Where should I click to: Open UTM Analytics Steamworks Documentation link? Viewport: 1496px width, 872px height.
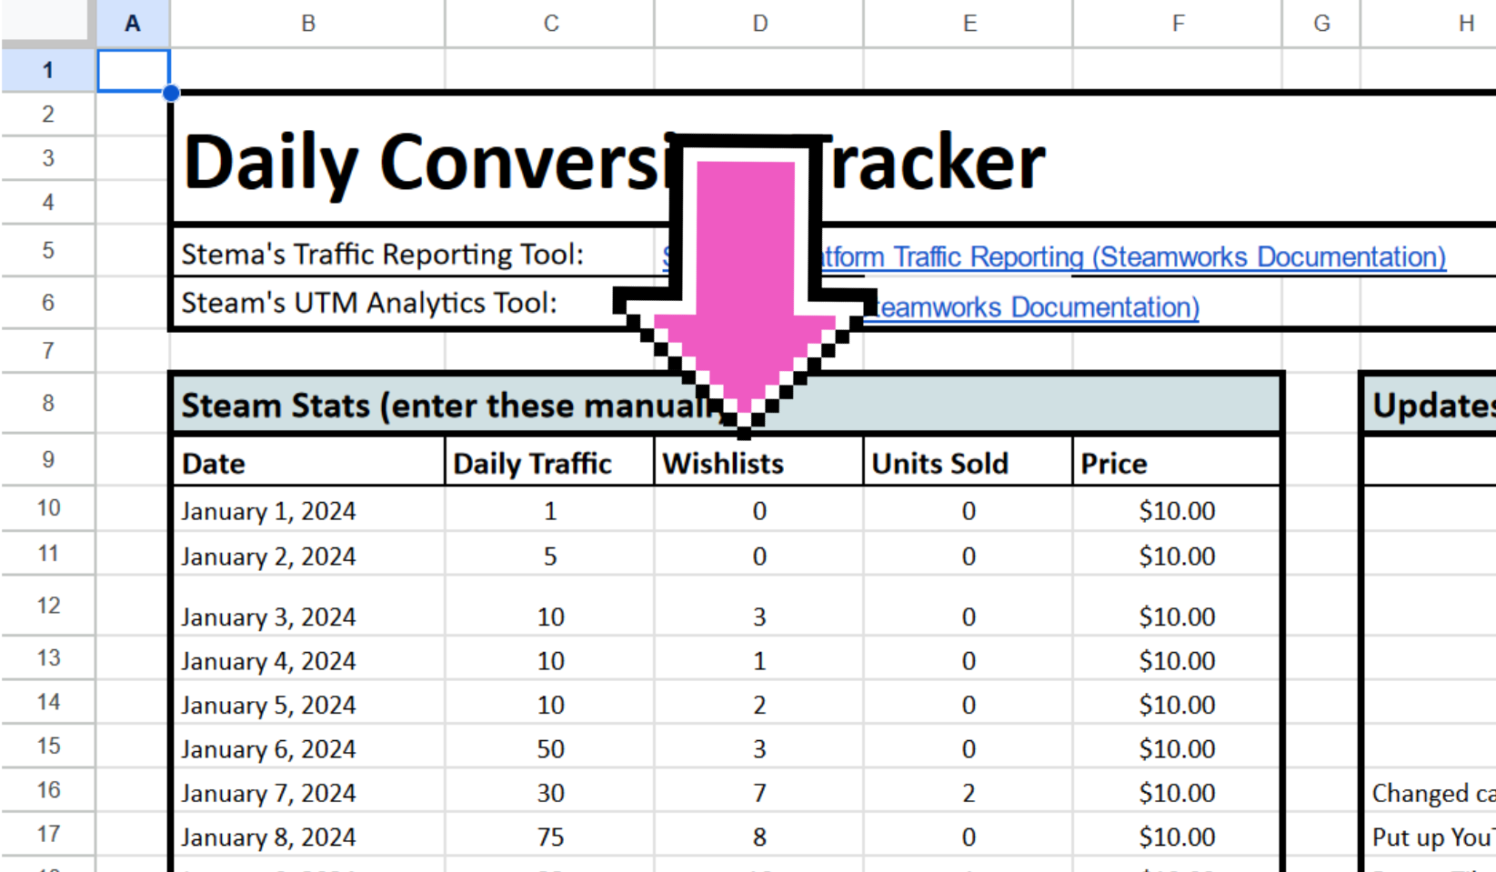coord(1031,307)
